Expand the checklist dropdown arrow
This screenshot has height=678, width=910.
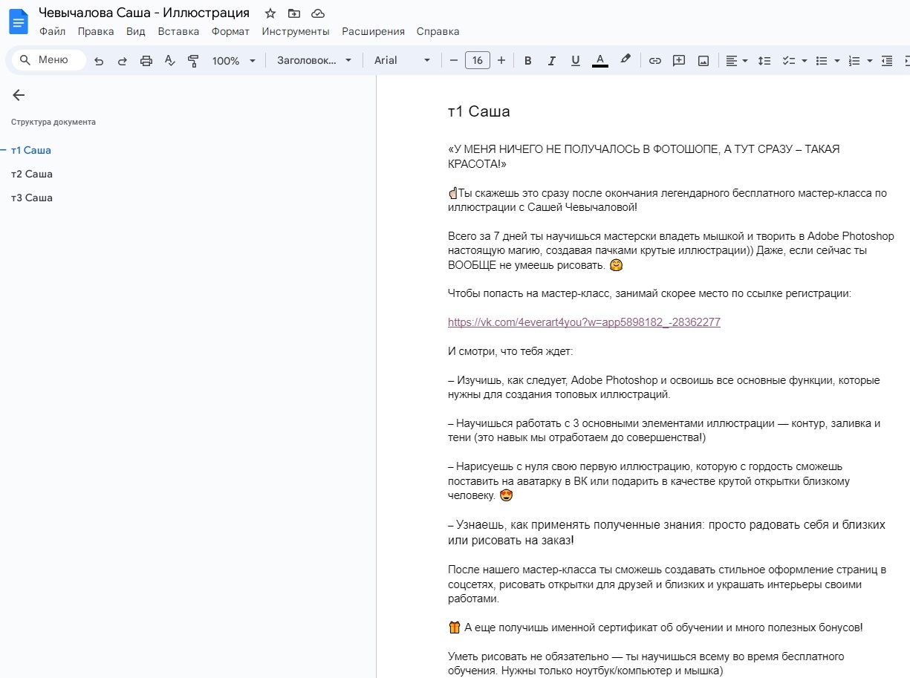(x=804, y=61)
